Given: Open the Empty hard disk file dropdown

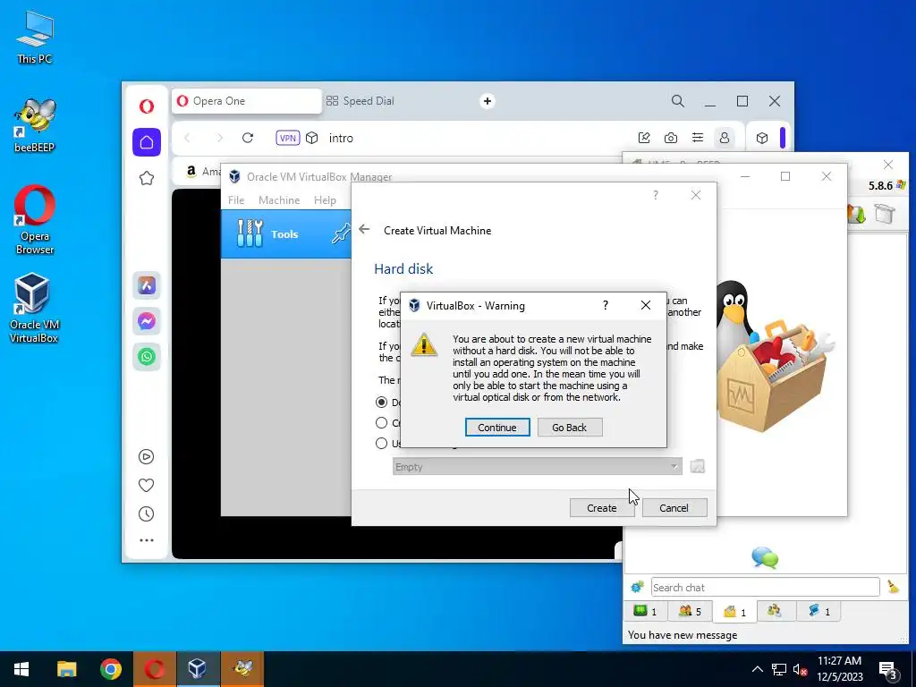Looking at the screenshot, I should pyautogui.click(x=538, y=467).
